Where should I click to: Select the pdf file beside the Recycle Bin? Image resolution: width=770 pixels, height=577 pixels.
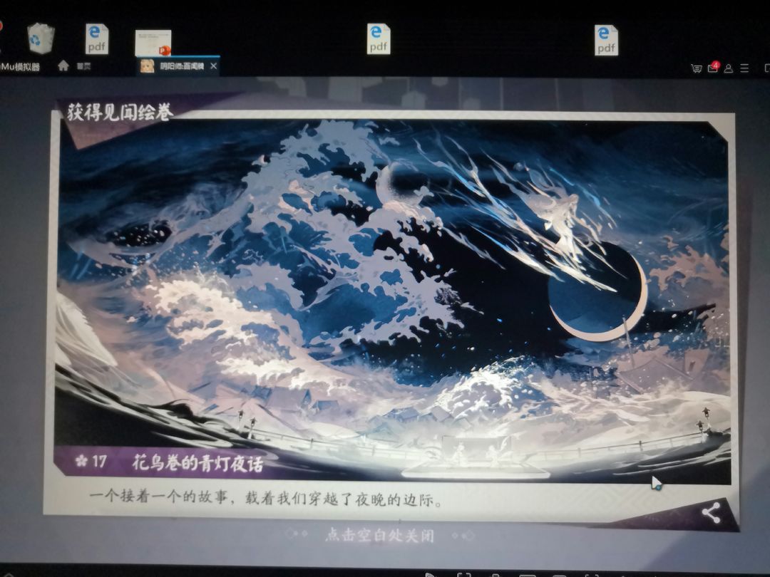pos(97,38)
